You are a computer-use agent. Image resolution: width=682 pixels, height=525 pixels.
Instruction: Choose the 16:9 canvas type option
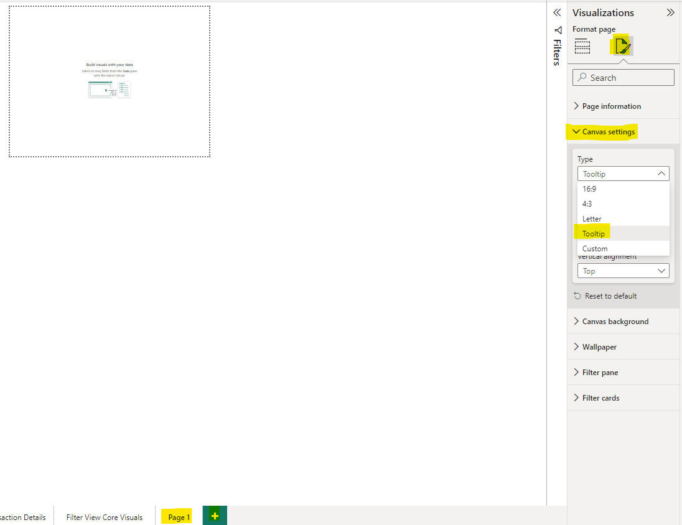pos(624,188)
